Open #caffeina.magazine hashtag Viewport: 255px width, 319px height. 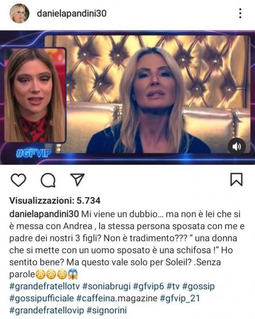click(x=117, y=298)
